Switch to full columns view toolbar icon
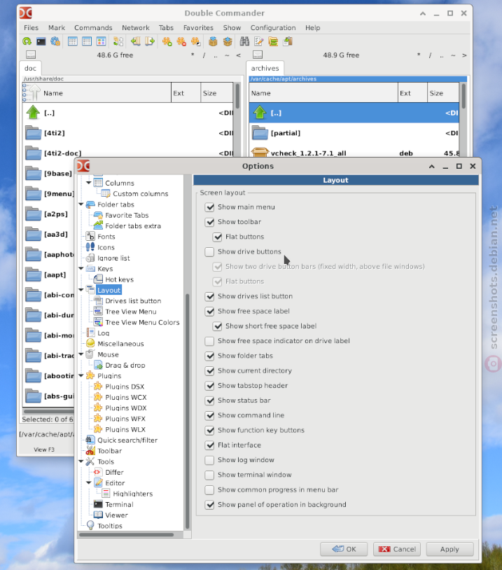Image resolution: width=502 pixels, height=570 pixels. point(87,41)
